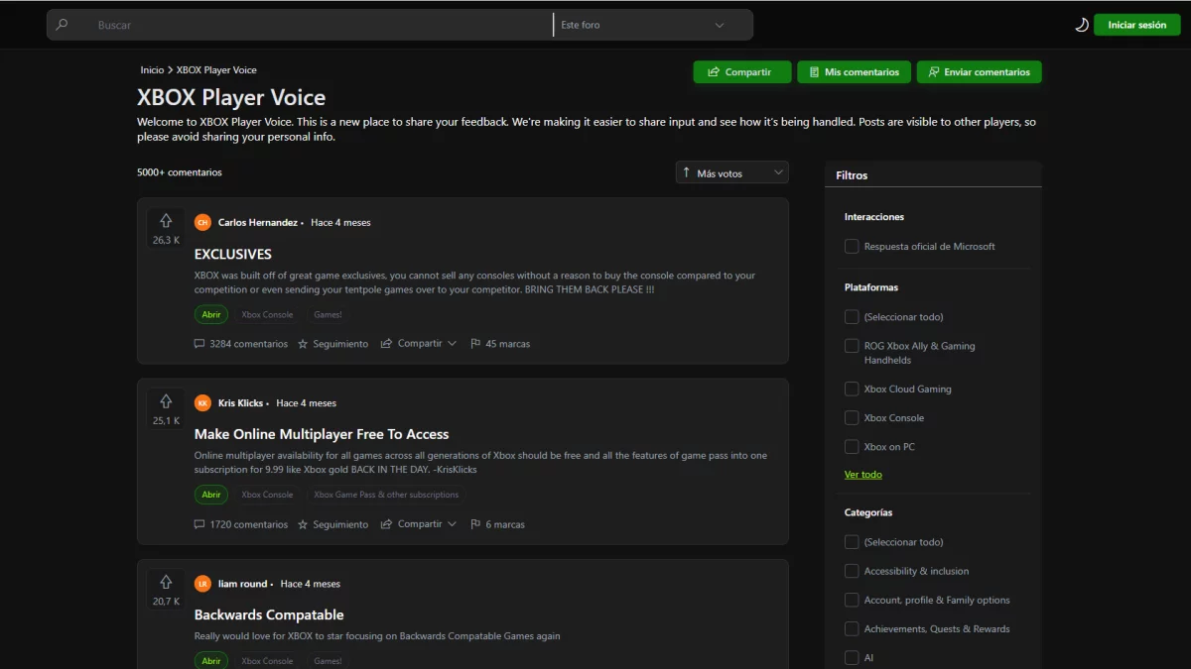Image resolution: width=1191 pixels, height=669 pixels.
Task: Click Abrir status badge on EXCLUSIVES
Action: [211, 314]
